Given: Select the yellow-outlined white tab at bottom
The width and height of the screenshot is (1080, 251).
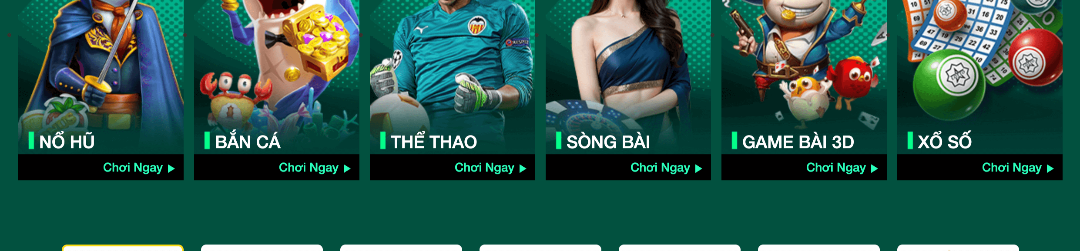Looking at the screenshot, I should point(123,248).
